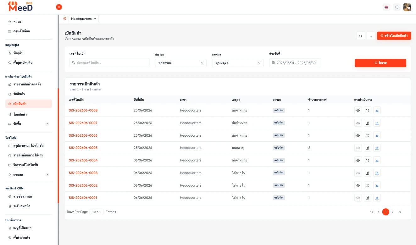
Task: Open the Headquarters branch dropdown
Action: tap(84, 19)
